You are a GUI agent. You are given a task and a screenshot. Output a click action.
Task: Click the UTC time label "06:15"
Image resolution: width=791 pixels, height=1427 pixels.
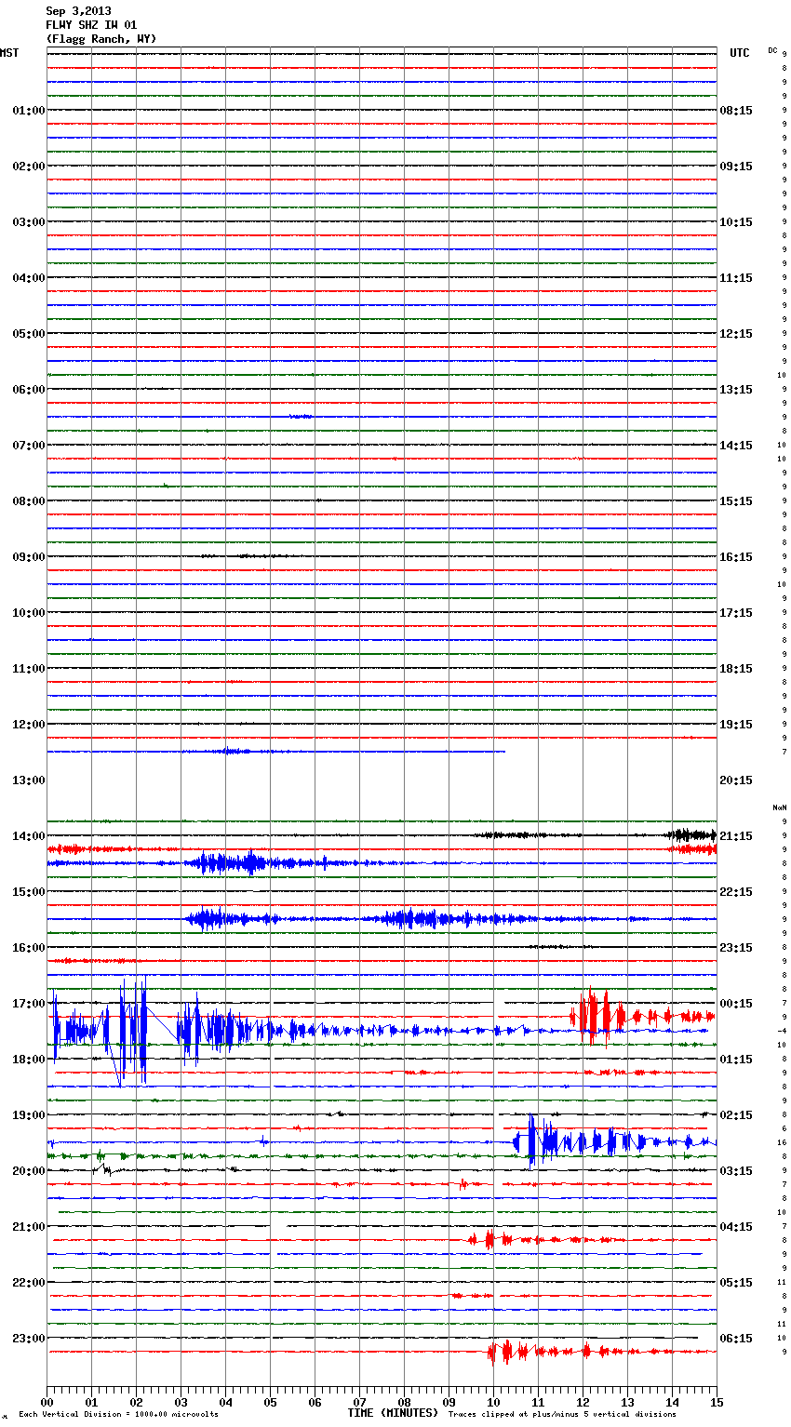click(x=736, y=1339)
